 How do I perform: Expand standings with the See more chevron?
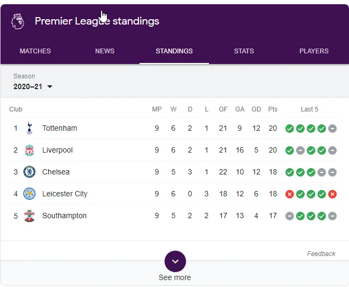175,261
